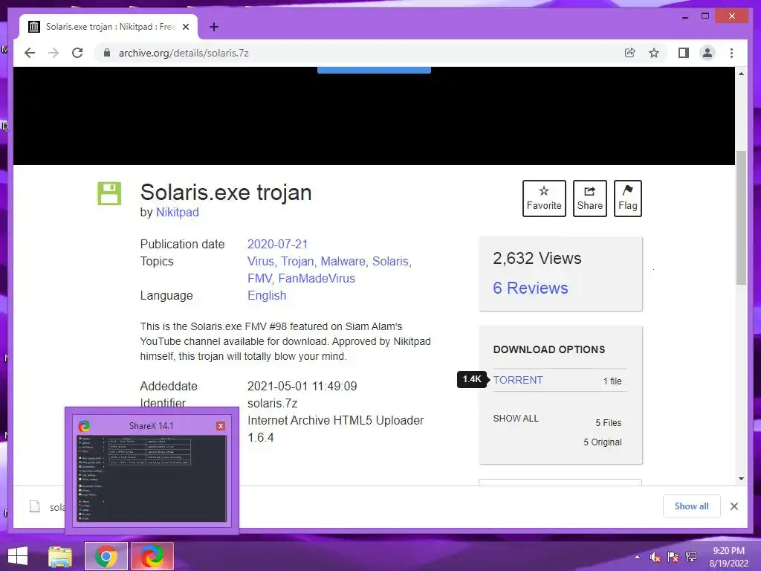The width and height of the screenshot is (761, 571).
Task: Show all downloads in the download bar
Action: [692, 506]
